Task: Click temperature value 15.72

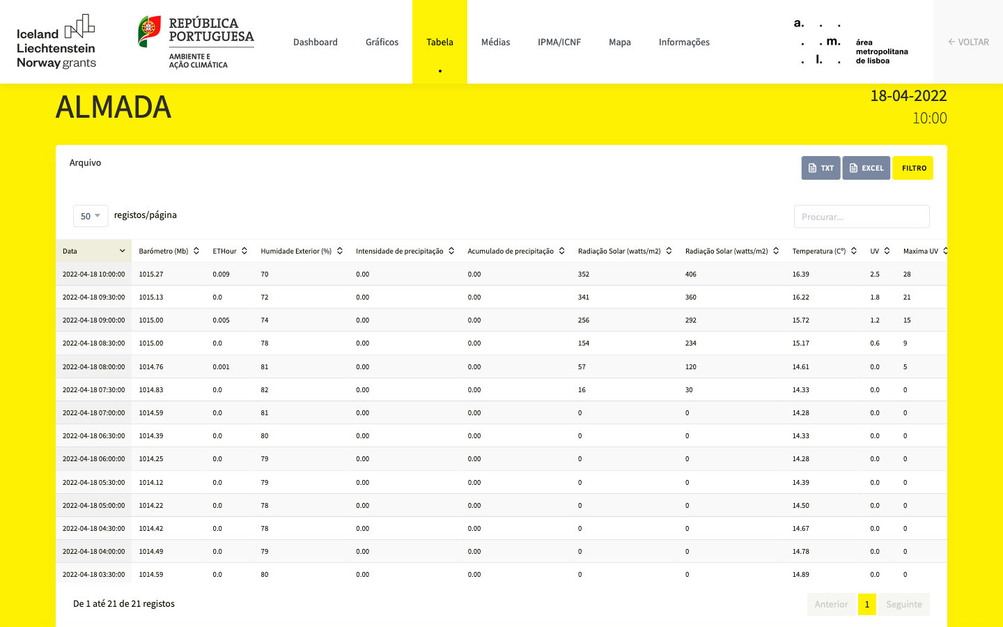Action: pos(801,320)
